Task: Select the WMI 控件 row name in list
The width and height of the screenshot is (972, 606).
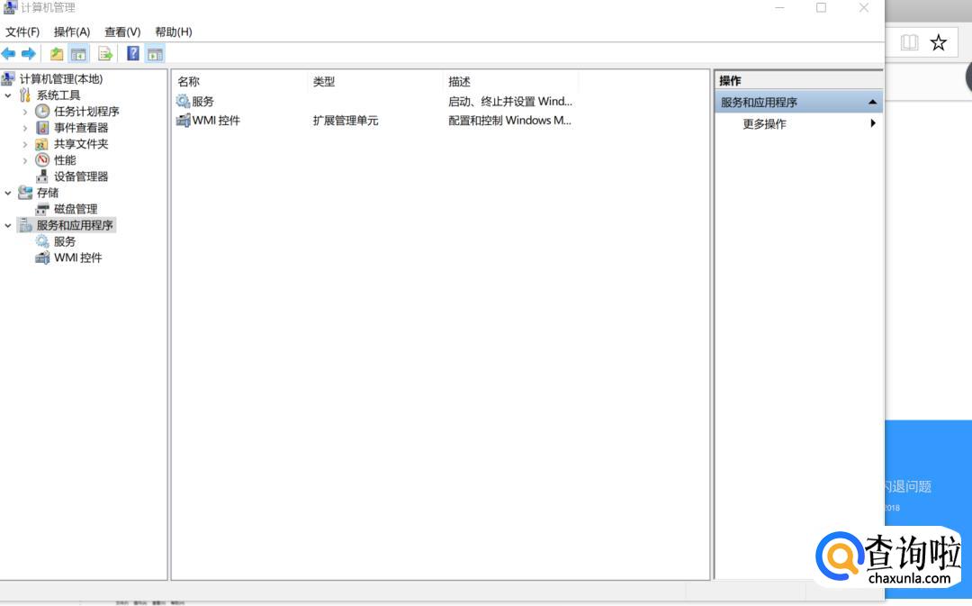Action: pos(216,121)
